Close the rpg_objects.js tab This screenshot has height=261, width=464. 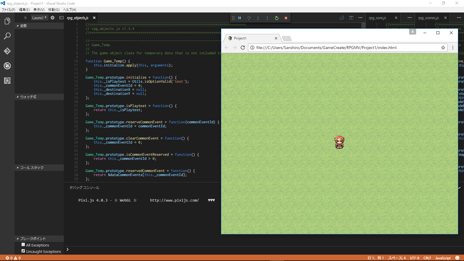tap(94, 18)
